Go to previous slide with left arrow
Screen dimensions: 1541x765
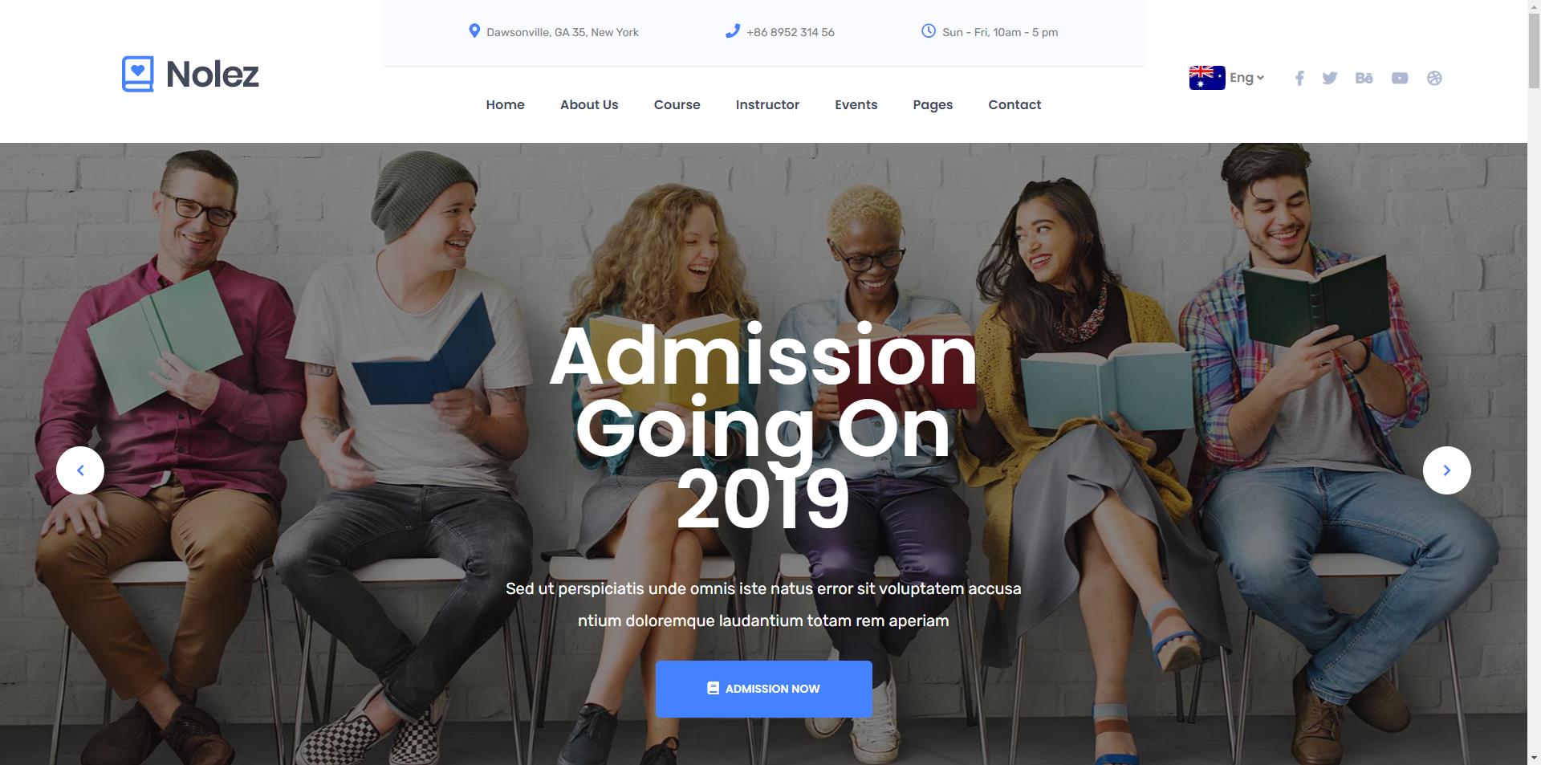click(x=80, y=470)
